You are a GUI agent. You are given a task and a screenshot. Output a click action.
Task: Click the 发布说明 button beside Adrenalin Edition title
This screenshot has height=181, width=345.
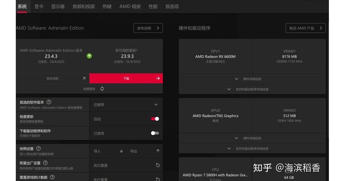tap(148, 28)
